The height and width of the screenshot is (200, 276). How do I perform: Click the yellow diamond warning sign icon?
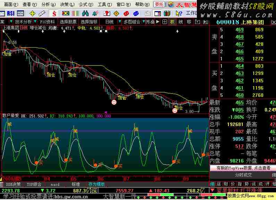(116, 14)
